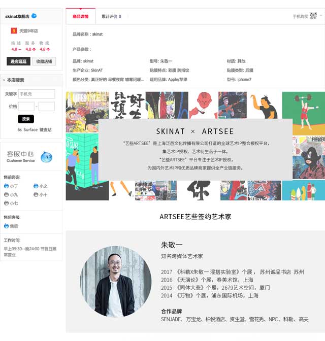Click the skinat旗舰店 store name
The width and height of the screenshot is (325, 341).
pyautogui.click(x=17, y=16)
